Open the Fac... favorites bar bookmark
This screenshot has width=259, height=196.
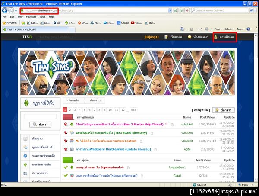point(32,23)
